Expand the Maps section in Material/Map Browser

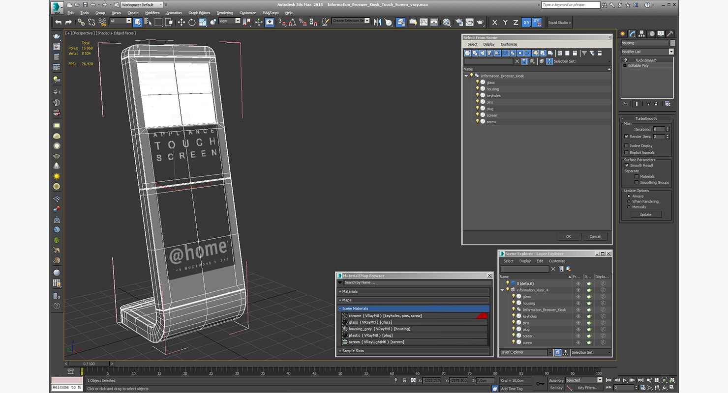pyautogui.click(x=413, y=300)
